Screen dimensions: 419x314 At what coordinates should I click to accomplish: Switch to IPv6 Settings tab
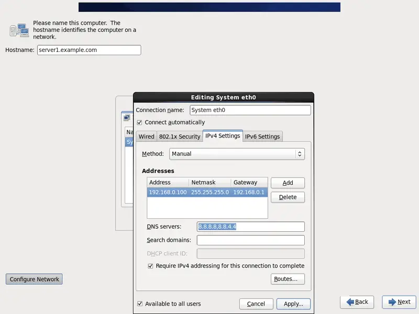click(x=262, y=137)
